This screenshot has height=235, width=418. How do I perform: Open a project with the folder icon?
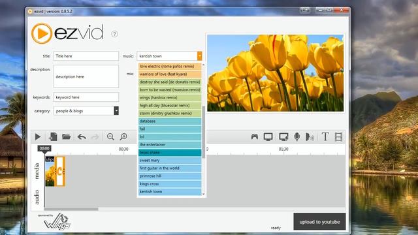(x=67, y=137)
